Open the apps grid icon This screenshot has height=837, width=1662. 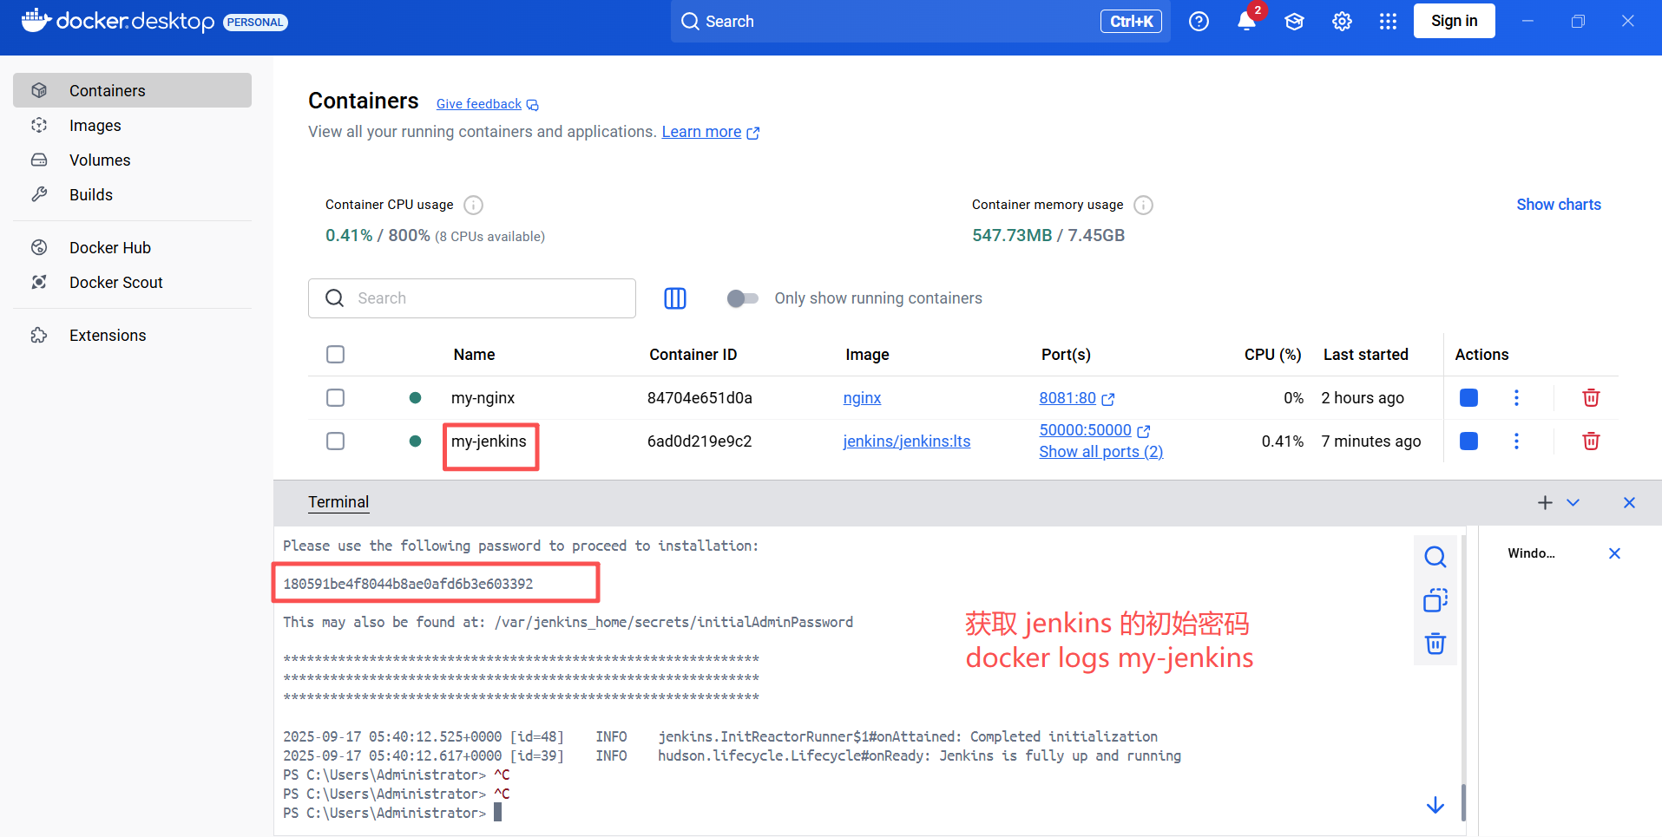point(1388,22)
